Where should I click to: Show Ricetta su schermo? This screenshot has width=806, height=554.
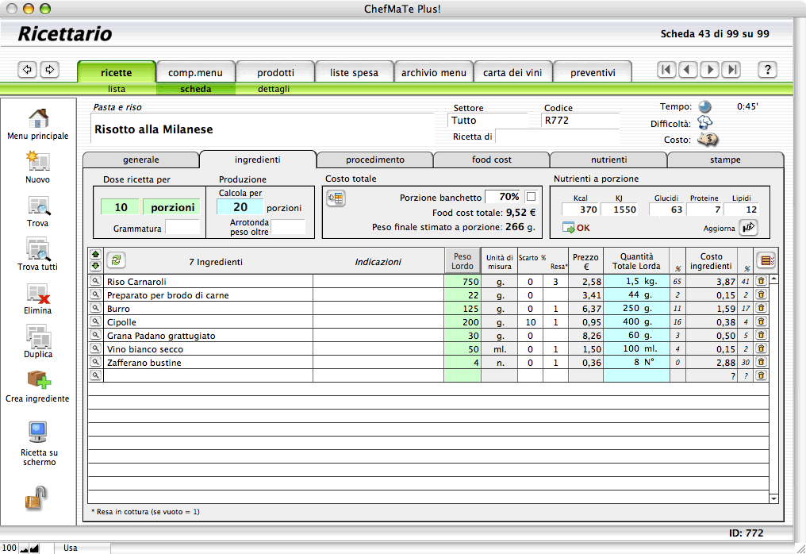[x=38, y=433]
